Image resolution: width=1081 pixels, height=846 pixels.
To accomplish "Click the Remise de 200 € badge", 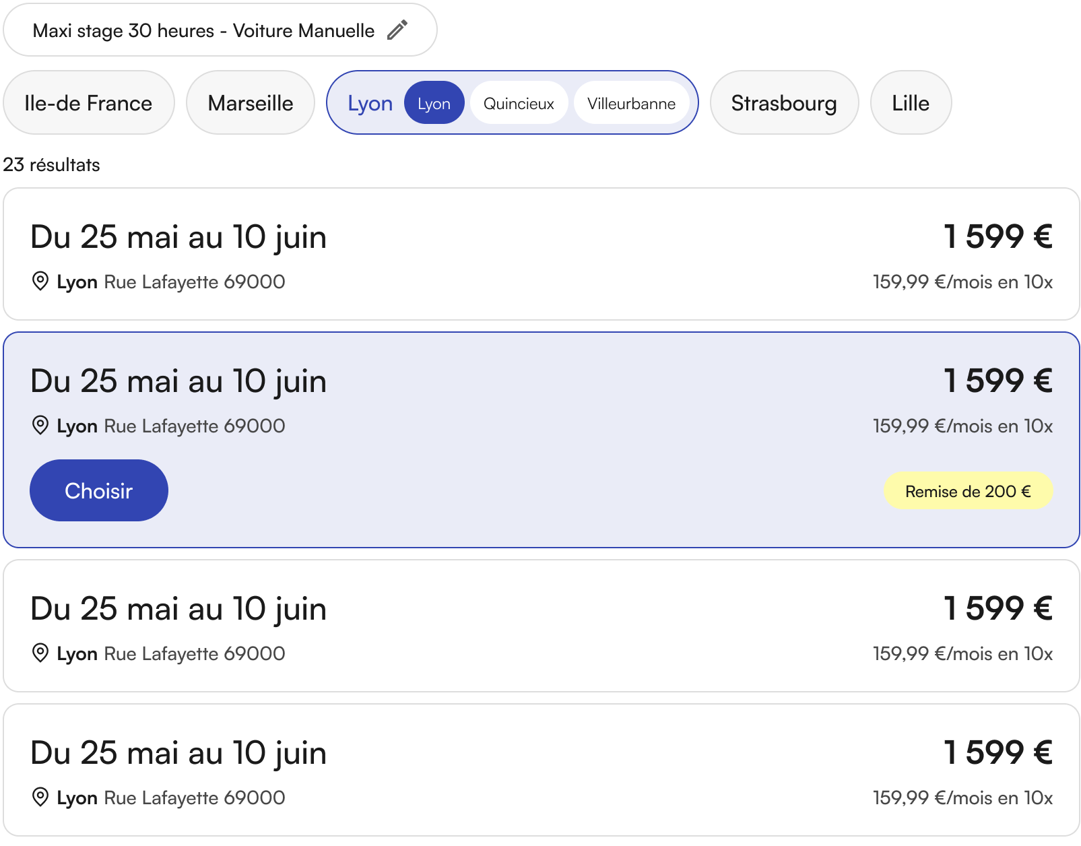I will click(968, 491).
